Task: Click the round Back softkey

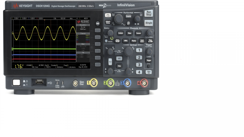Action: tap(98, 23)
